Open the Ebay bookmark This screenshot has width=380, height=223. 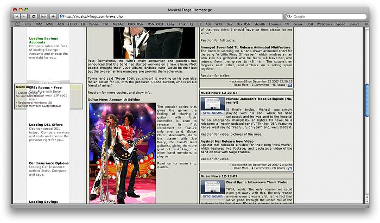(170, 24)
